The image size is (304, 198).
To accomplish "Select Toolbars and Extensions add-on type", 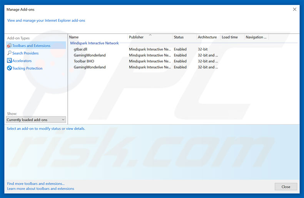I will (36, 46).
